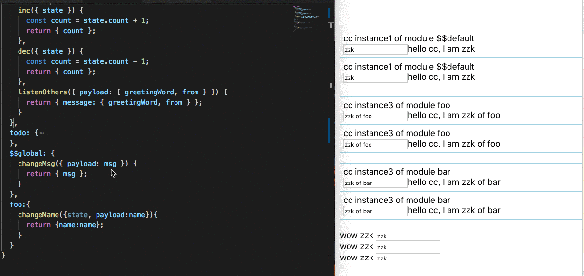Focus the upper 'zzk of foo' input field

point(375,116)
